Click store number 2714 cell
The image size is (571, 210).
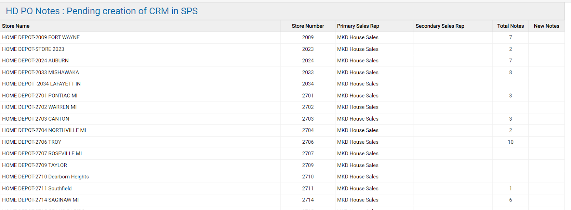point(308,200)
